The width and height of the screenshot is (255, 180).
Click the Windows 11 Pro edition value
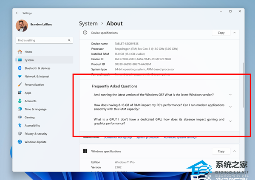tap(125, 162)
